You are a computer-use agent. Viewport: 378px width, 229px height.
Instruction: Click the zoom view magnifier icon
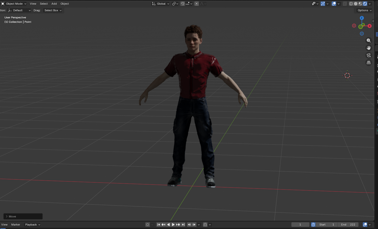(369, 41)
